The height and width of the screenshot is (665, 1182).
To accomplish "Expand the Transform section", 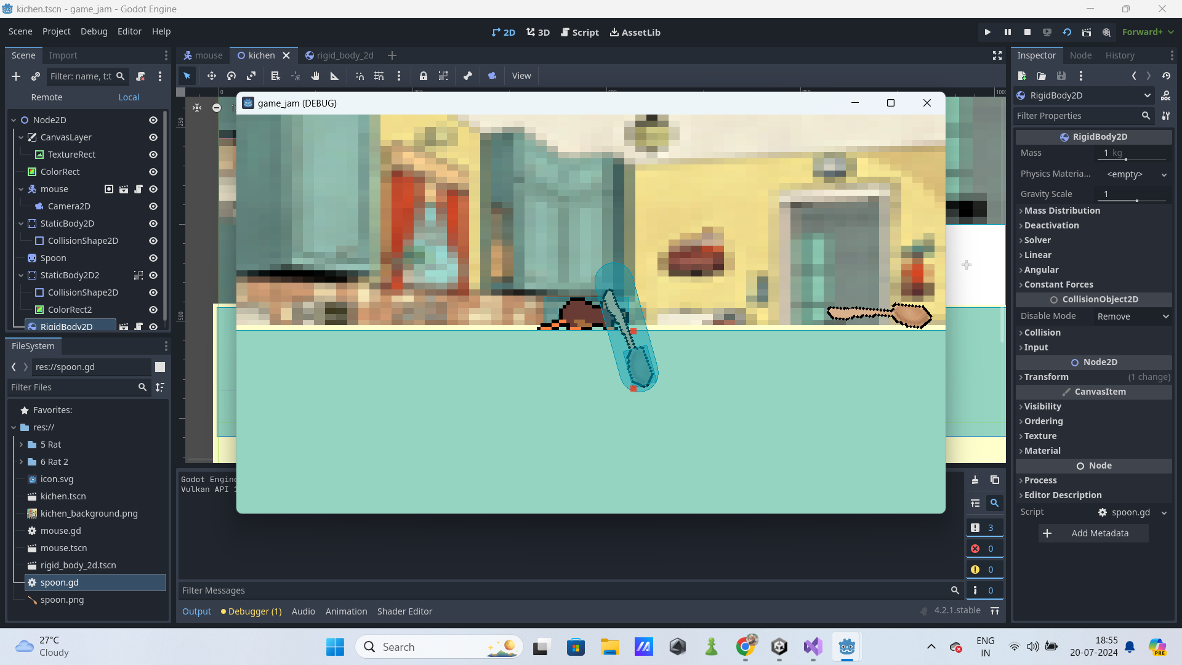I will tap(1093, 377).
